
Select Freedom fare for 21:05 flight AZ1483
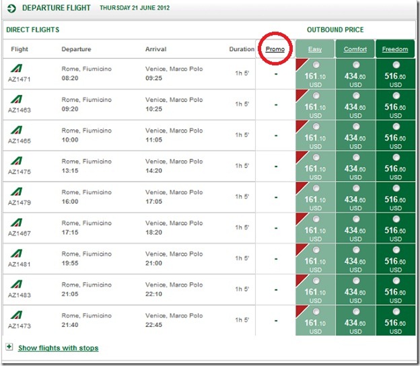point(396,281)
